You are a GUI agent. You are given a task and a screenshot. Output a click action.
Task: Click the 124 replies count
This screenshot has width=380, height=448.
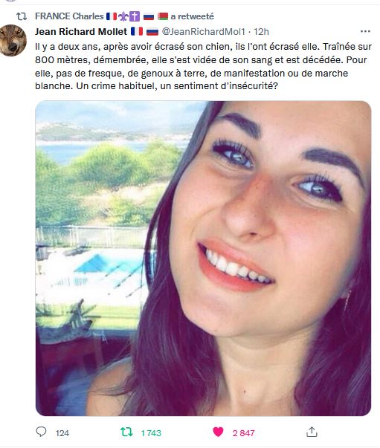tap(62, 433)
